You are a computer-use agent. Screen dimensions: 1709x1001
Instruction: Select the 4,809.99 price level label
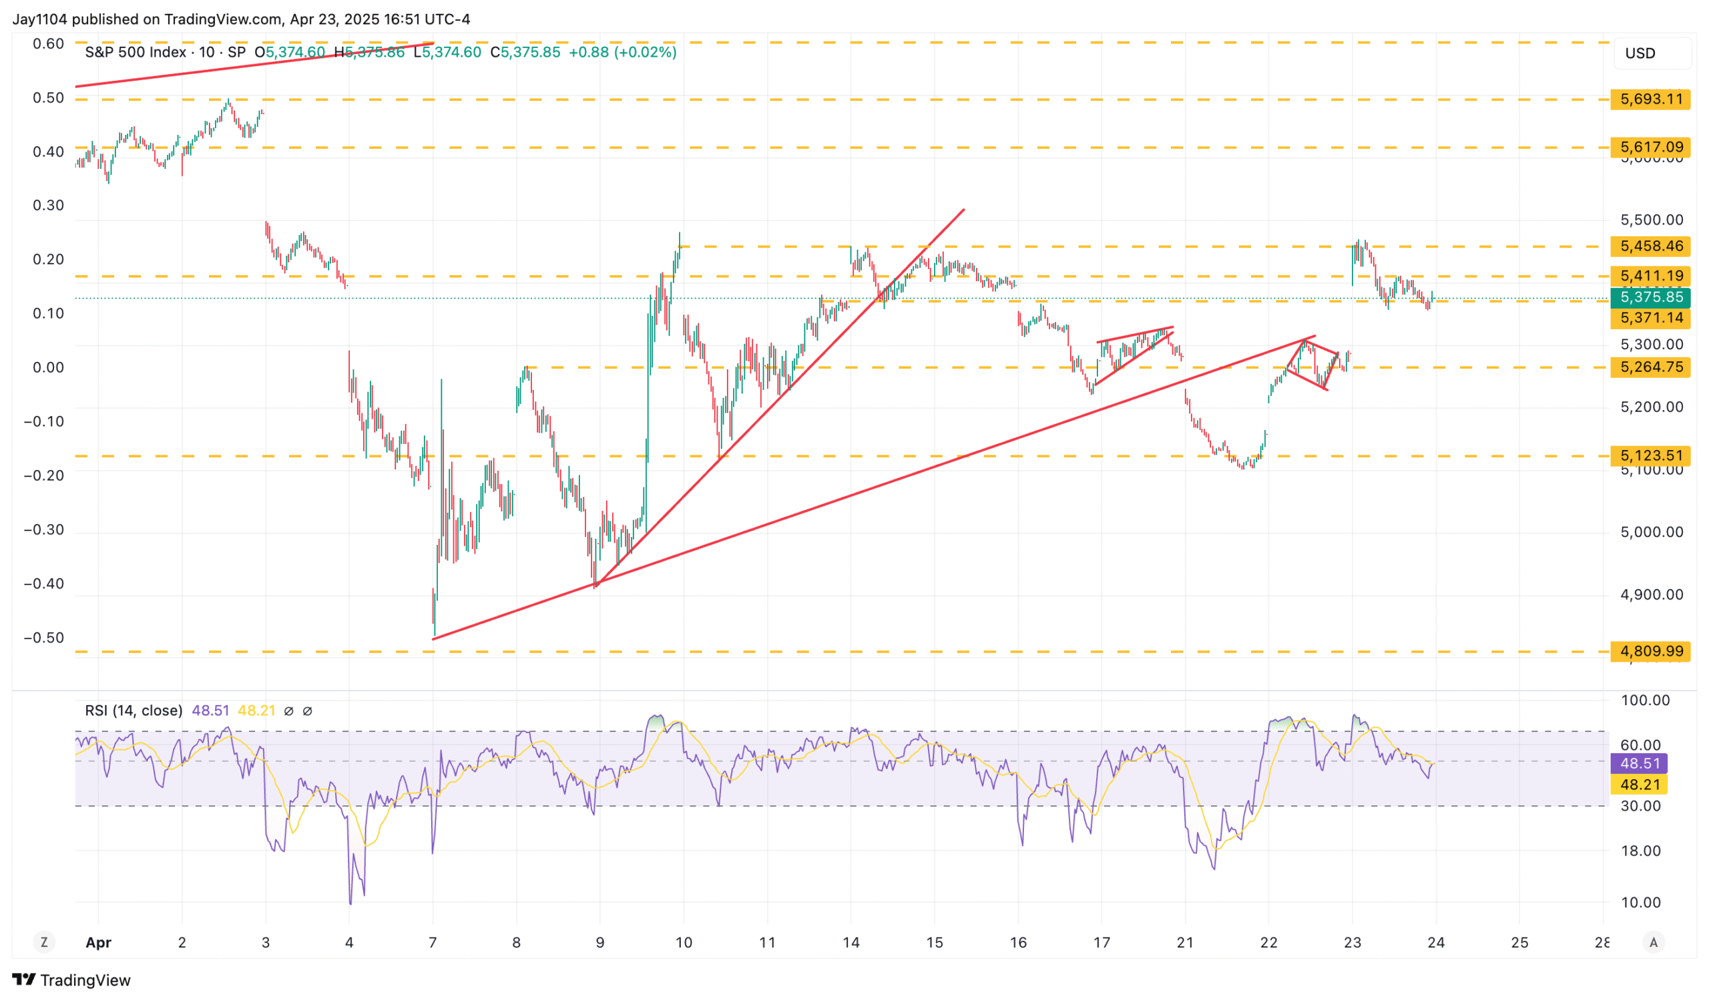[x=1651, y=651]
